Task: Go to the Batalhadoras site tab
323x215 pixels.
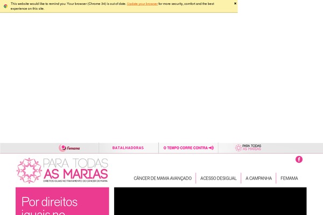Action: [x=128, y=148]
